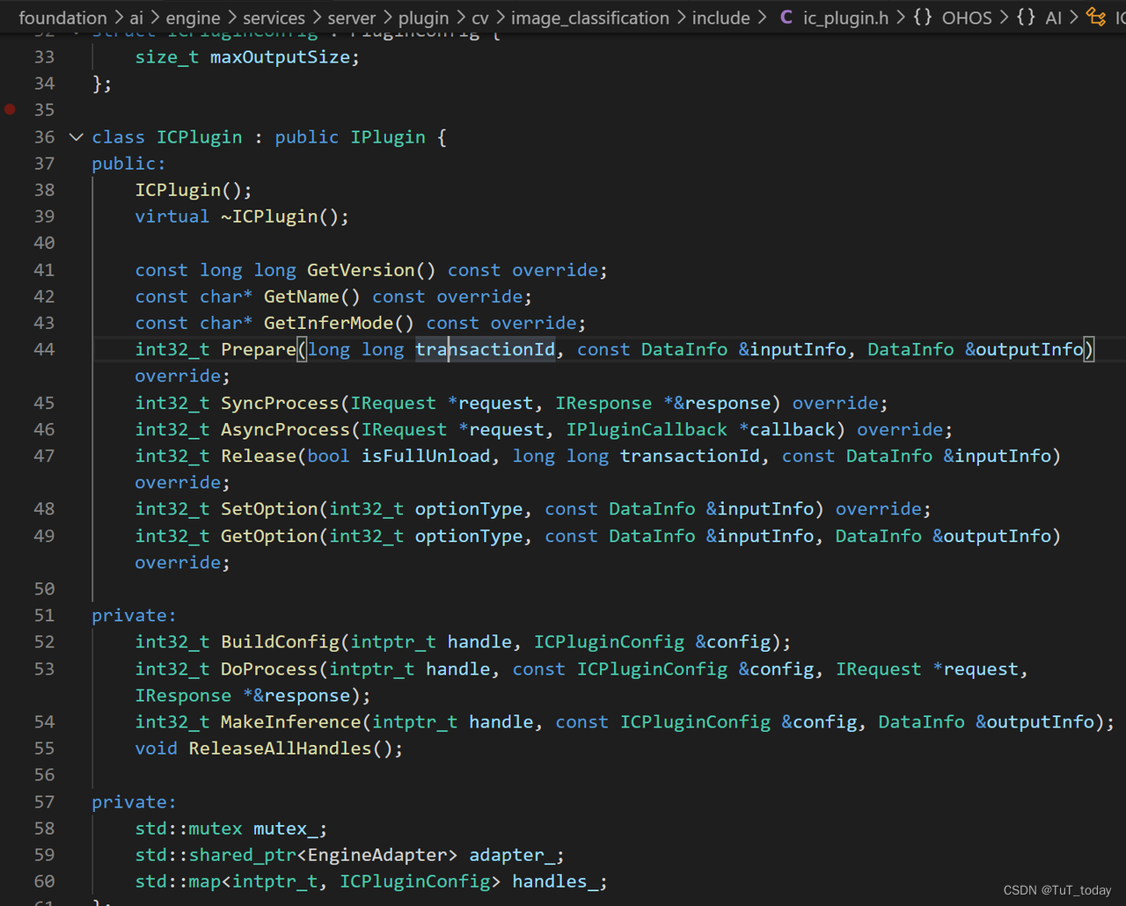The height and width of the screenshot is (906, 1126).
Task: Click the SyncProcess method name
Action: 280,403
